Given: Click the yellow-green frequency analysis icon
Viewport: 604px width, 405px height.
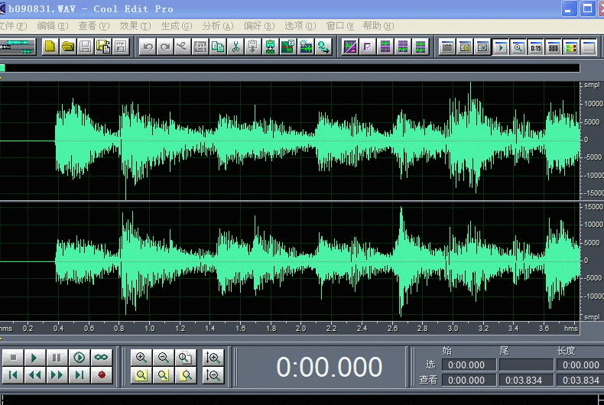Looking at the screenshot, I should coord(571,47).
